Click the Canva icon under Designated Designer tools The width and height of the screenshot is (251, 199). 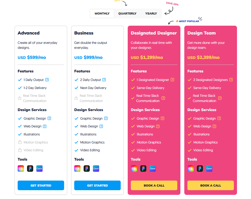click(x=152, y=168)
